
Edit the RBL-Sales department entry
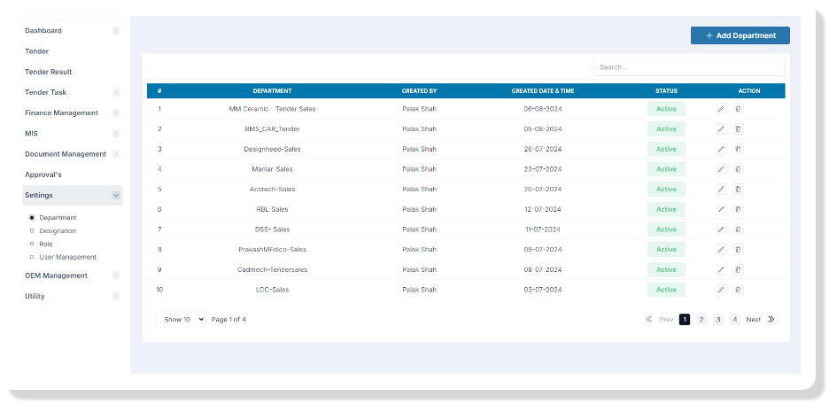tap(721, 209)
